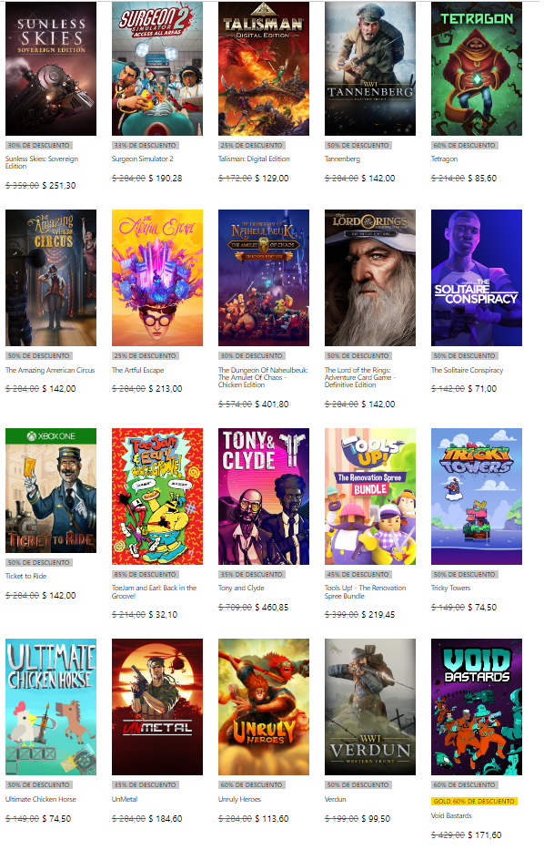This screenshot has width=544, height=850.
Task: Select the Void Bastards cover art
Action: point(477,707)
